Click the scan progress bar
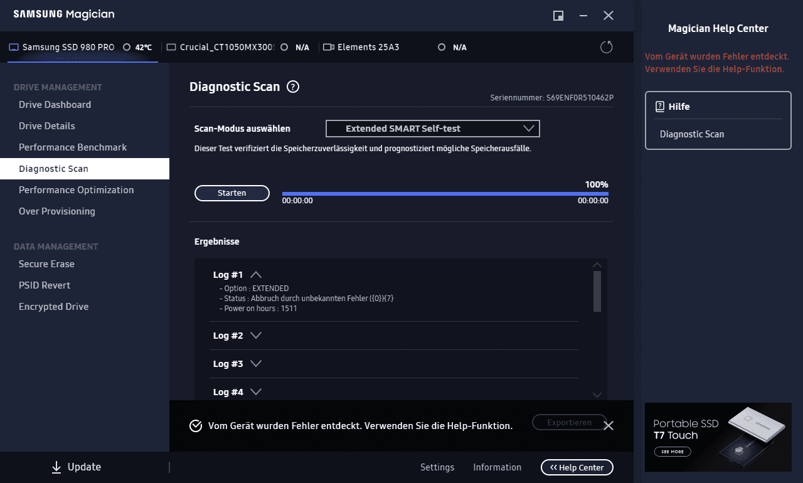The image size is (803, 483). coord(445,194)
